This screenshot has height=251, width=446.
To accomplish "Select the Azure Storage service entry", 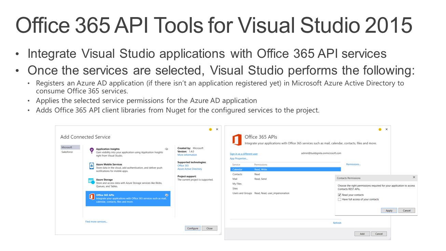I will pyautogui.click(x=128, y=183).
